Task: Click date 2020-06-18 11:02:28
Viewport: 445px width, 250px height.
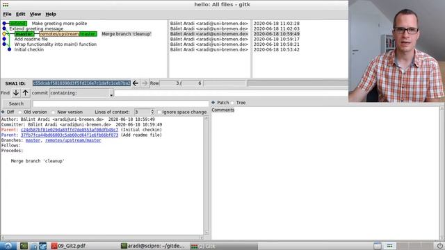Action: [277, 23]
